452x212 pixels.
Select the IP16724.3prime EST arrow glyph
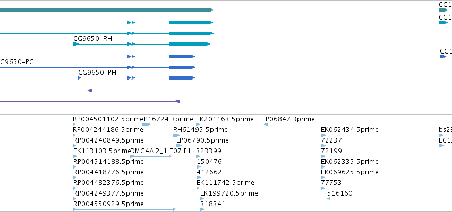coord(147,125)
